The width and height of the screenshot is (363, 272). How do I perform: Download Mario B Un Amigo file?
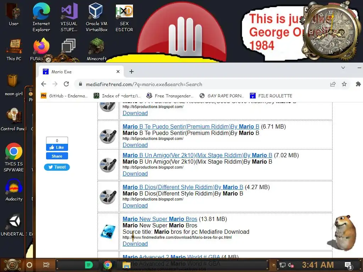tap(135, 174)
